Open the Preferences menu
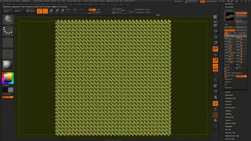Screen dimensions: 251x141 pyautogui.click(x=78, y=4)
